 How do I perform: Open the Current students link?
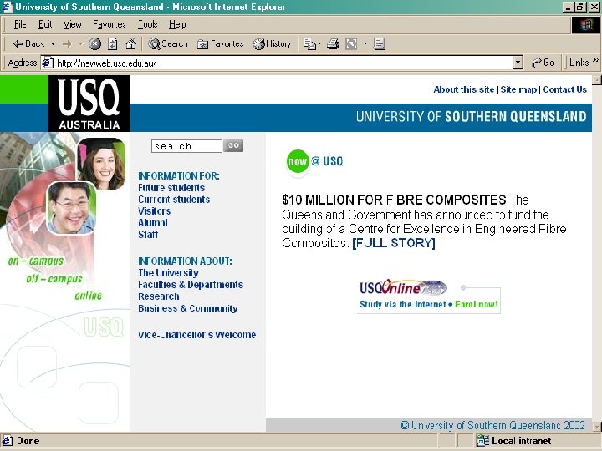pyautogui.click(x=174, y=200)
